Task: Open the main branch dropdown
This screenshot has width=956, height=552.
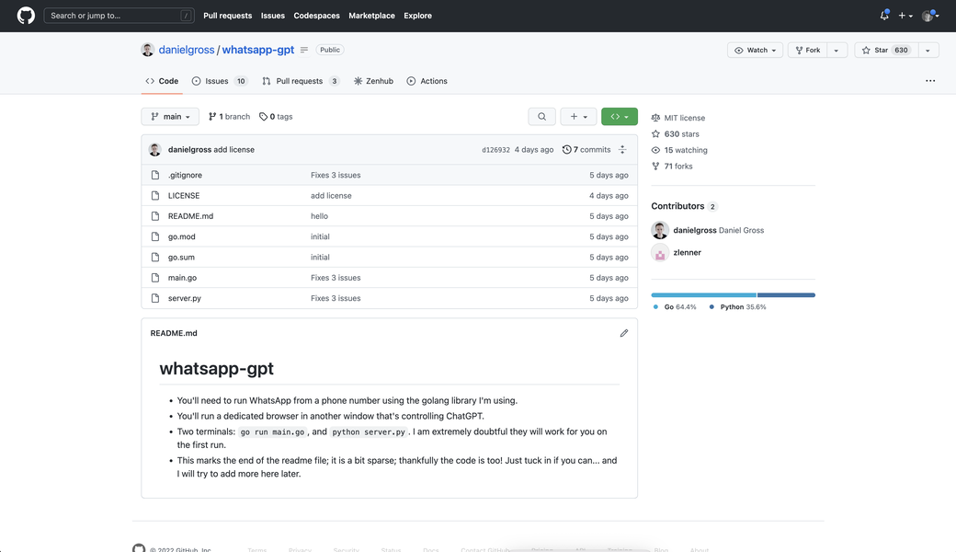Action: [x=170, y=117]
